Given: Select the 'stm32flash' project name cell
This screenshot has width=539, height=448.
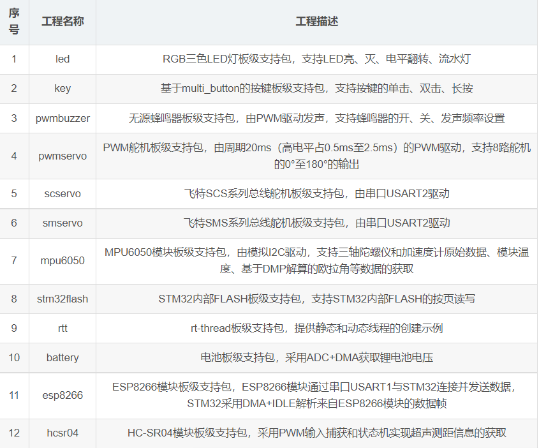Looking at the screenshot, I should (63, 299).
